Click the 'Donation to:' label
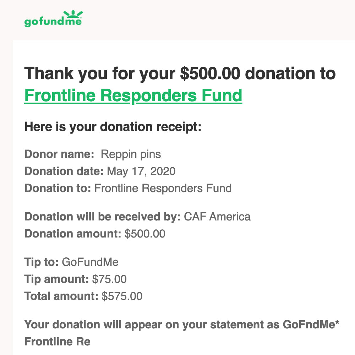Viewport: 355px width, 355px height. point(58,188)
